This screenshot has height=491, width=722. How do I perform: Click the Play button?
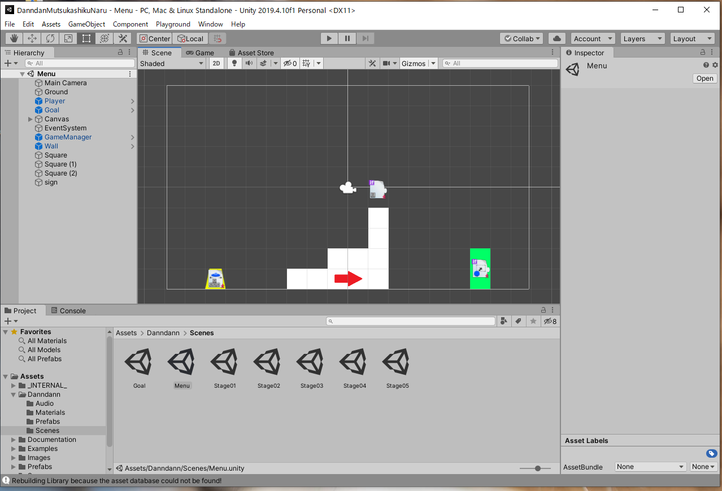coord(329,38)
